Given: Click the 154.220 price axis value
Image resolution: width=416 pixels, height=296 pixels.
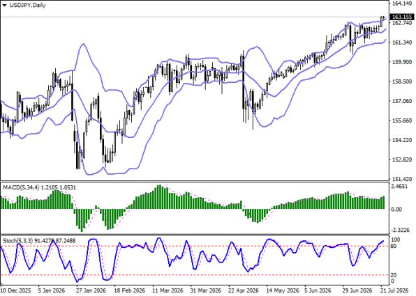Looking at the screenshot, I should pos(401,140).
